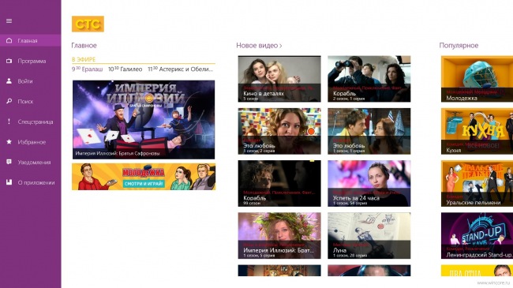Click the chat icon beside Уведомления
Image resolution: width=513 pixels, height=288 pixels.
(x=9, y=162)
